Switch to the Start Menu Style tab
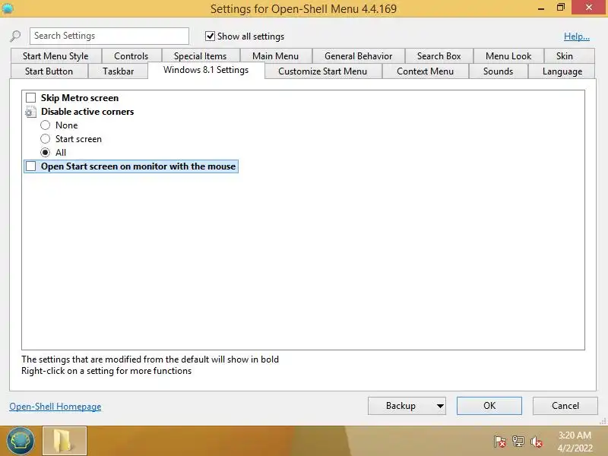 click(x=55, y=56)
